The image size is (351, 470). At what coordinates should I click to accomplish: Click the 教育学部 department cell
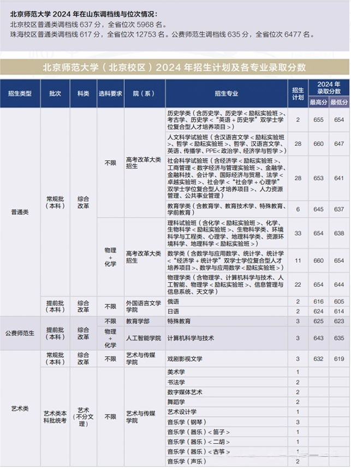click(145, 322)
